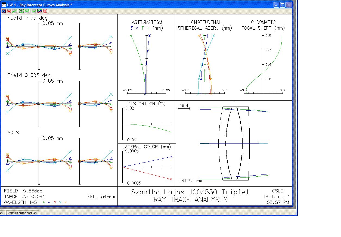Click the Distortion (%) plot
The image size is (341, 237).
[147, 122]
